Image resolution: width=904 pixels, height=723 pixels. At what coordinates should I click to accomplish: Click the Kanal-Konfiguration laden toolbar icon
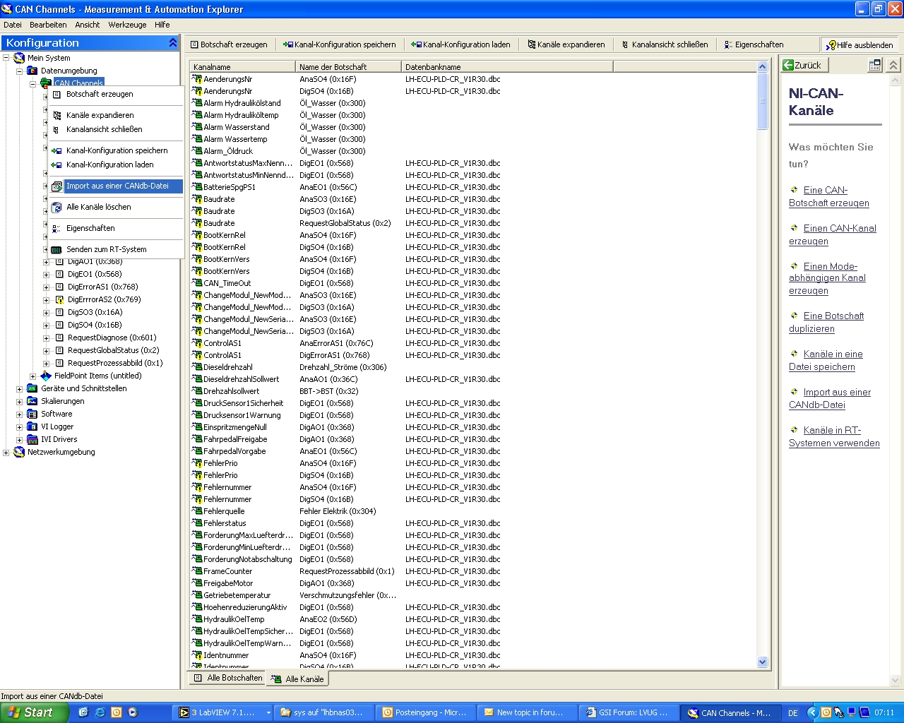coord(417,44)
